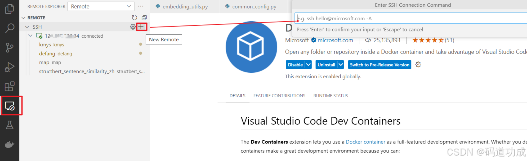Open Remote Explorer more actions menu
Viewport: 527px width, 161px height.
[x=141, y=6]
